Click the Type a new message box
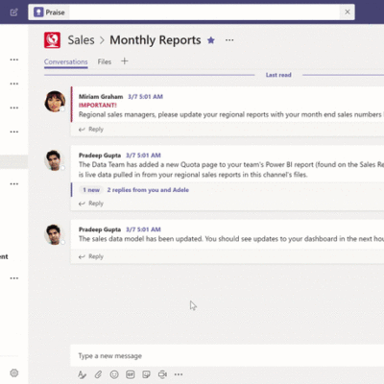Screen dimensions: 384x384 227,356
